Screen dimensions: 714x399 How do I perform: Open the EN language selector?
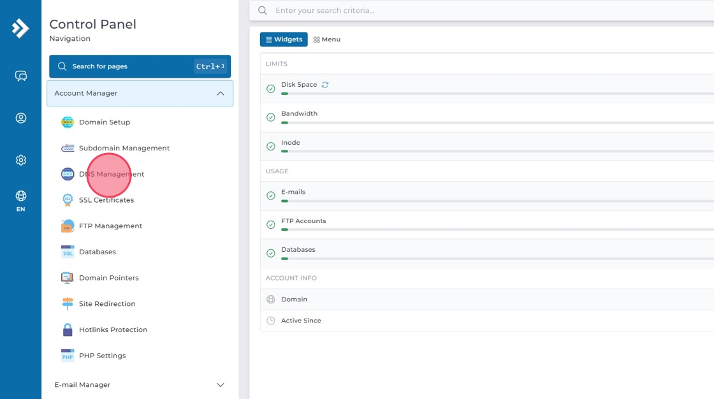pos(21,201)
